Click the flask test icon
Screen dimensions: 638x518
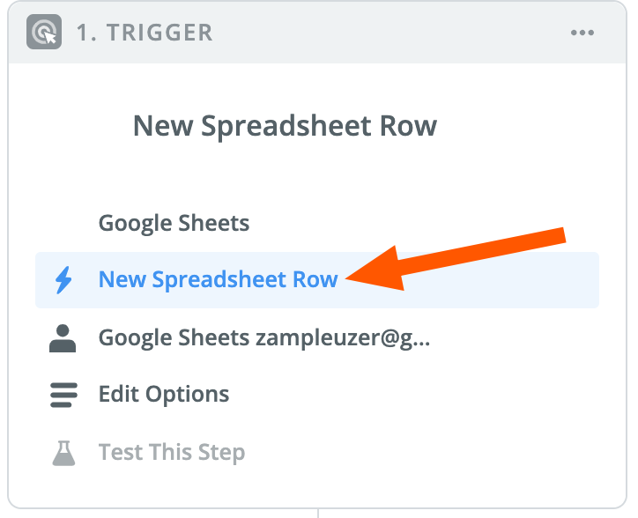[x=63, y=453]
